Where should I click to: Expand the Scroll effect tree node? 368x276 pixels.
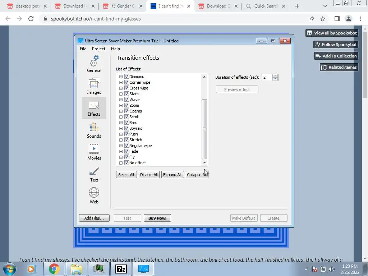[x=121, y=117]
